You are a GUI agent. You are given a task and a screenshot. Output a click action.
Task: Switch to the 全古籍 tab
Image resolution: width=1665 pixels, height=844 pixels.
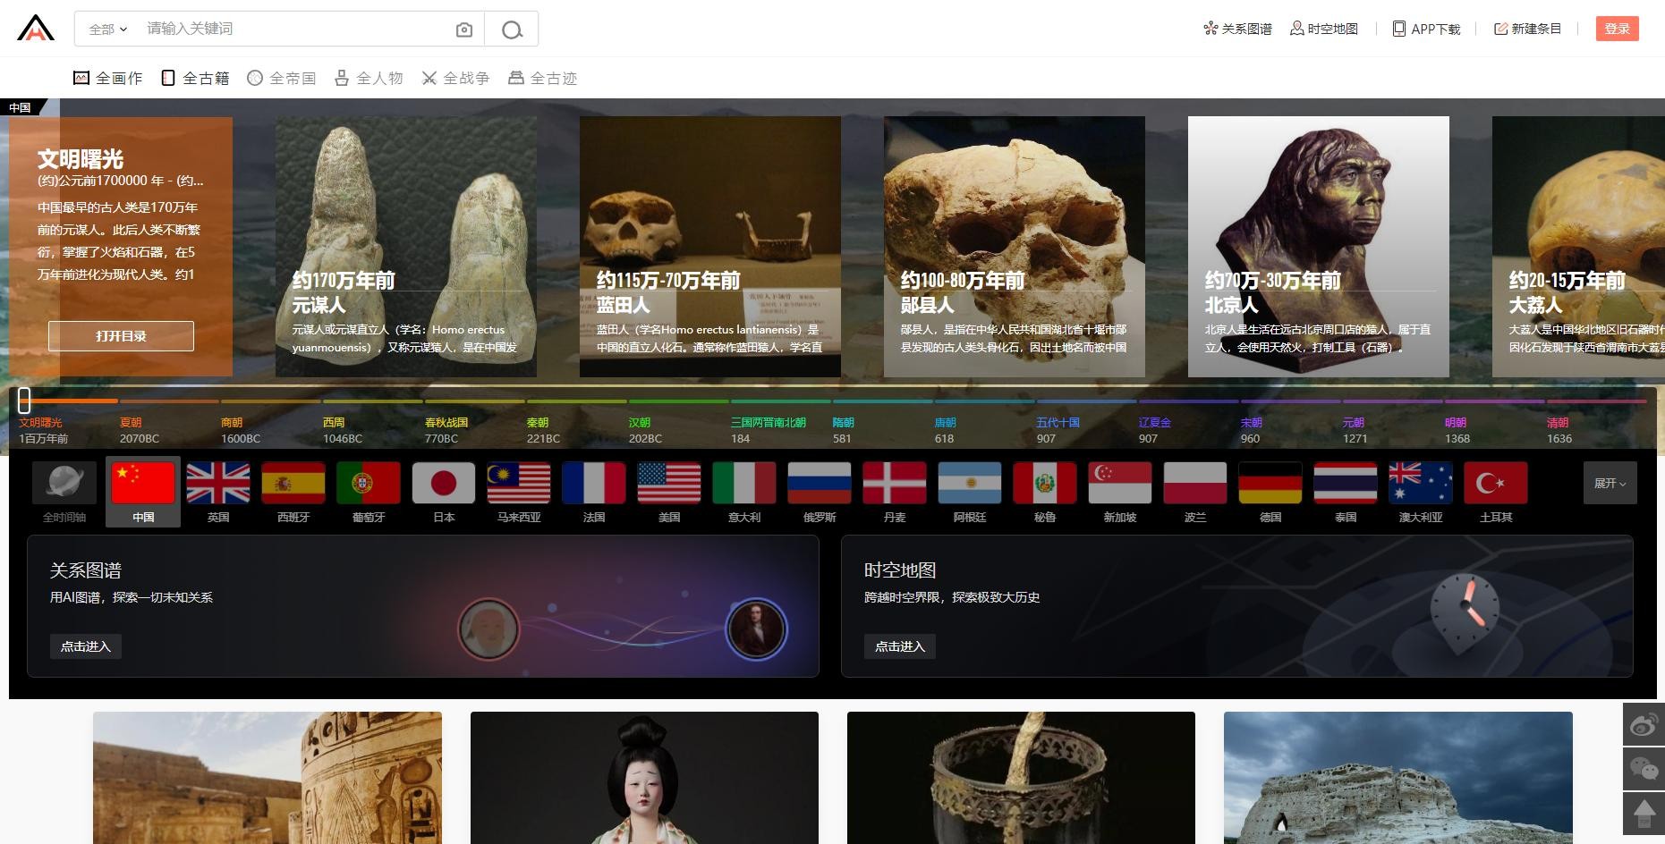[x=195, y=79]
